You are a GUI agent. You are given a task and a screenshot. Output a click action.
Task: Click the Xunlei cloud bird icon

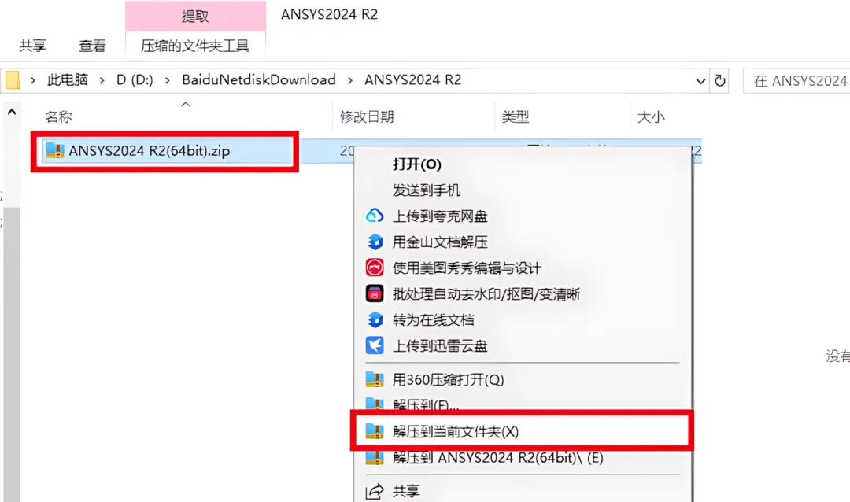(x=375, y=345)
